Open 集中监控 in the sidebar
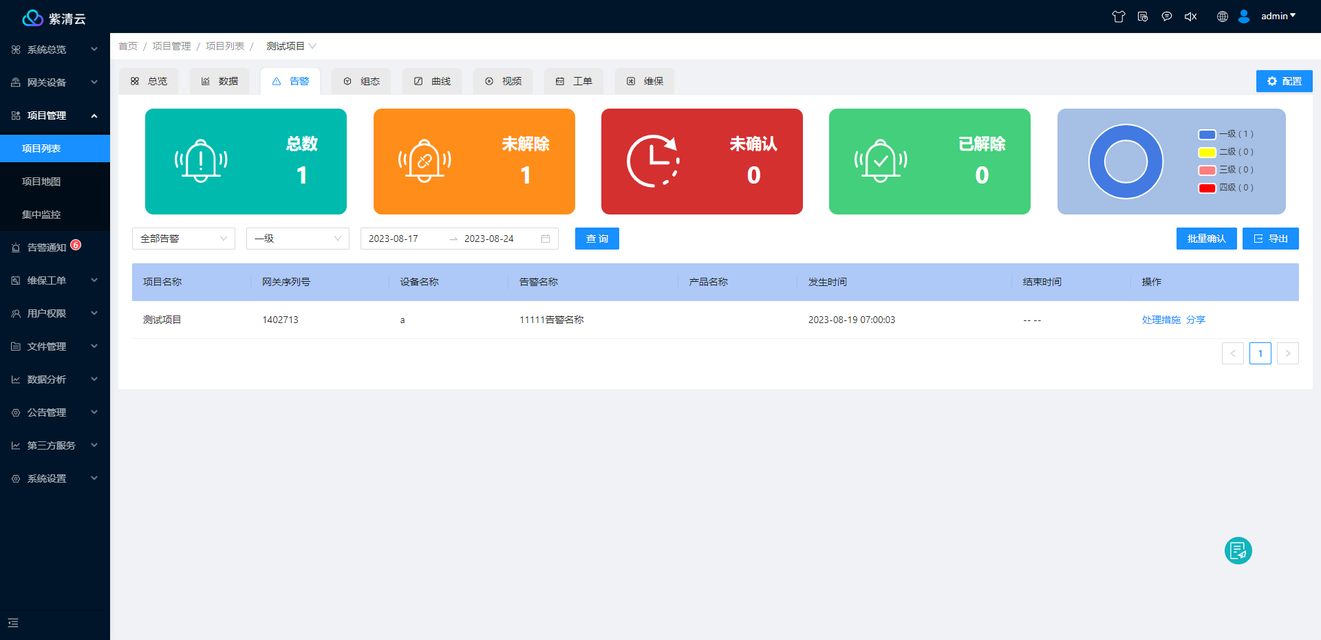 (55, 214)
